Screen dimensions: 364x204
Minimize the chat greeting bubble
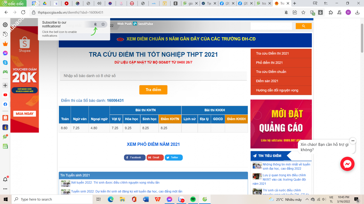[x=353, y=141]
